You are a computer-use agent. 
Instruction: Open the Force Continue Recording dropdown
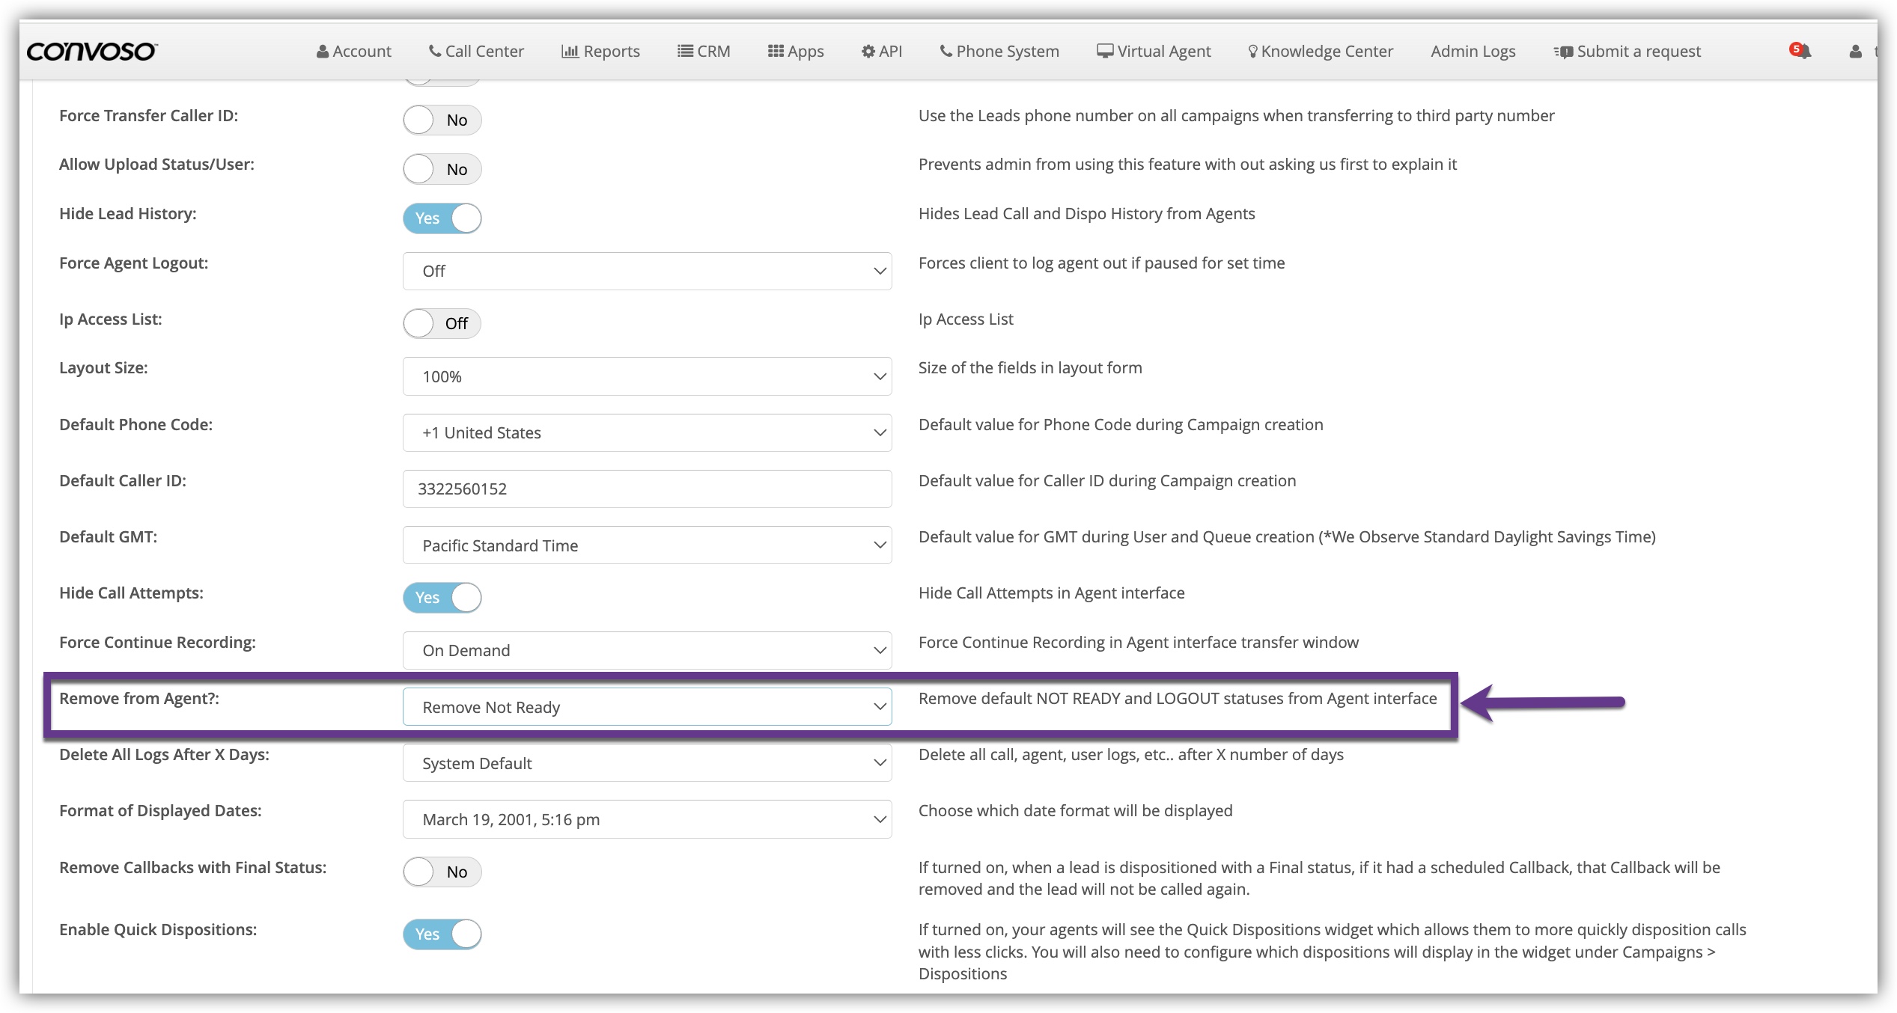[x=648, y=650]
